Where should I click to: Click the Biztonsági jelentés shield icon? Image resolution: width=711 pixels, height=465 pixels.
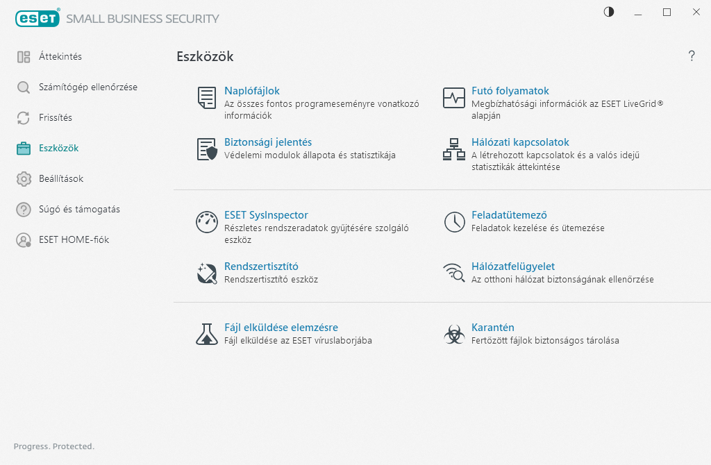pos(206,149)
